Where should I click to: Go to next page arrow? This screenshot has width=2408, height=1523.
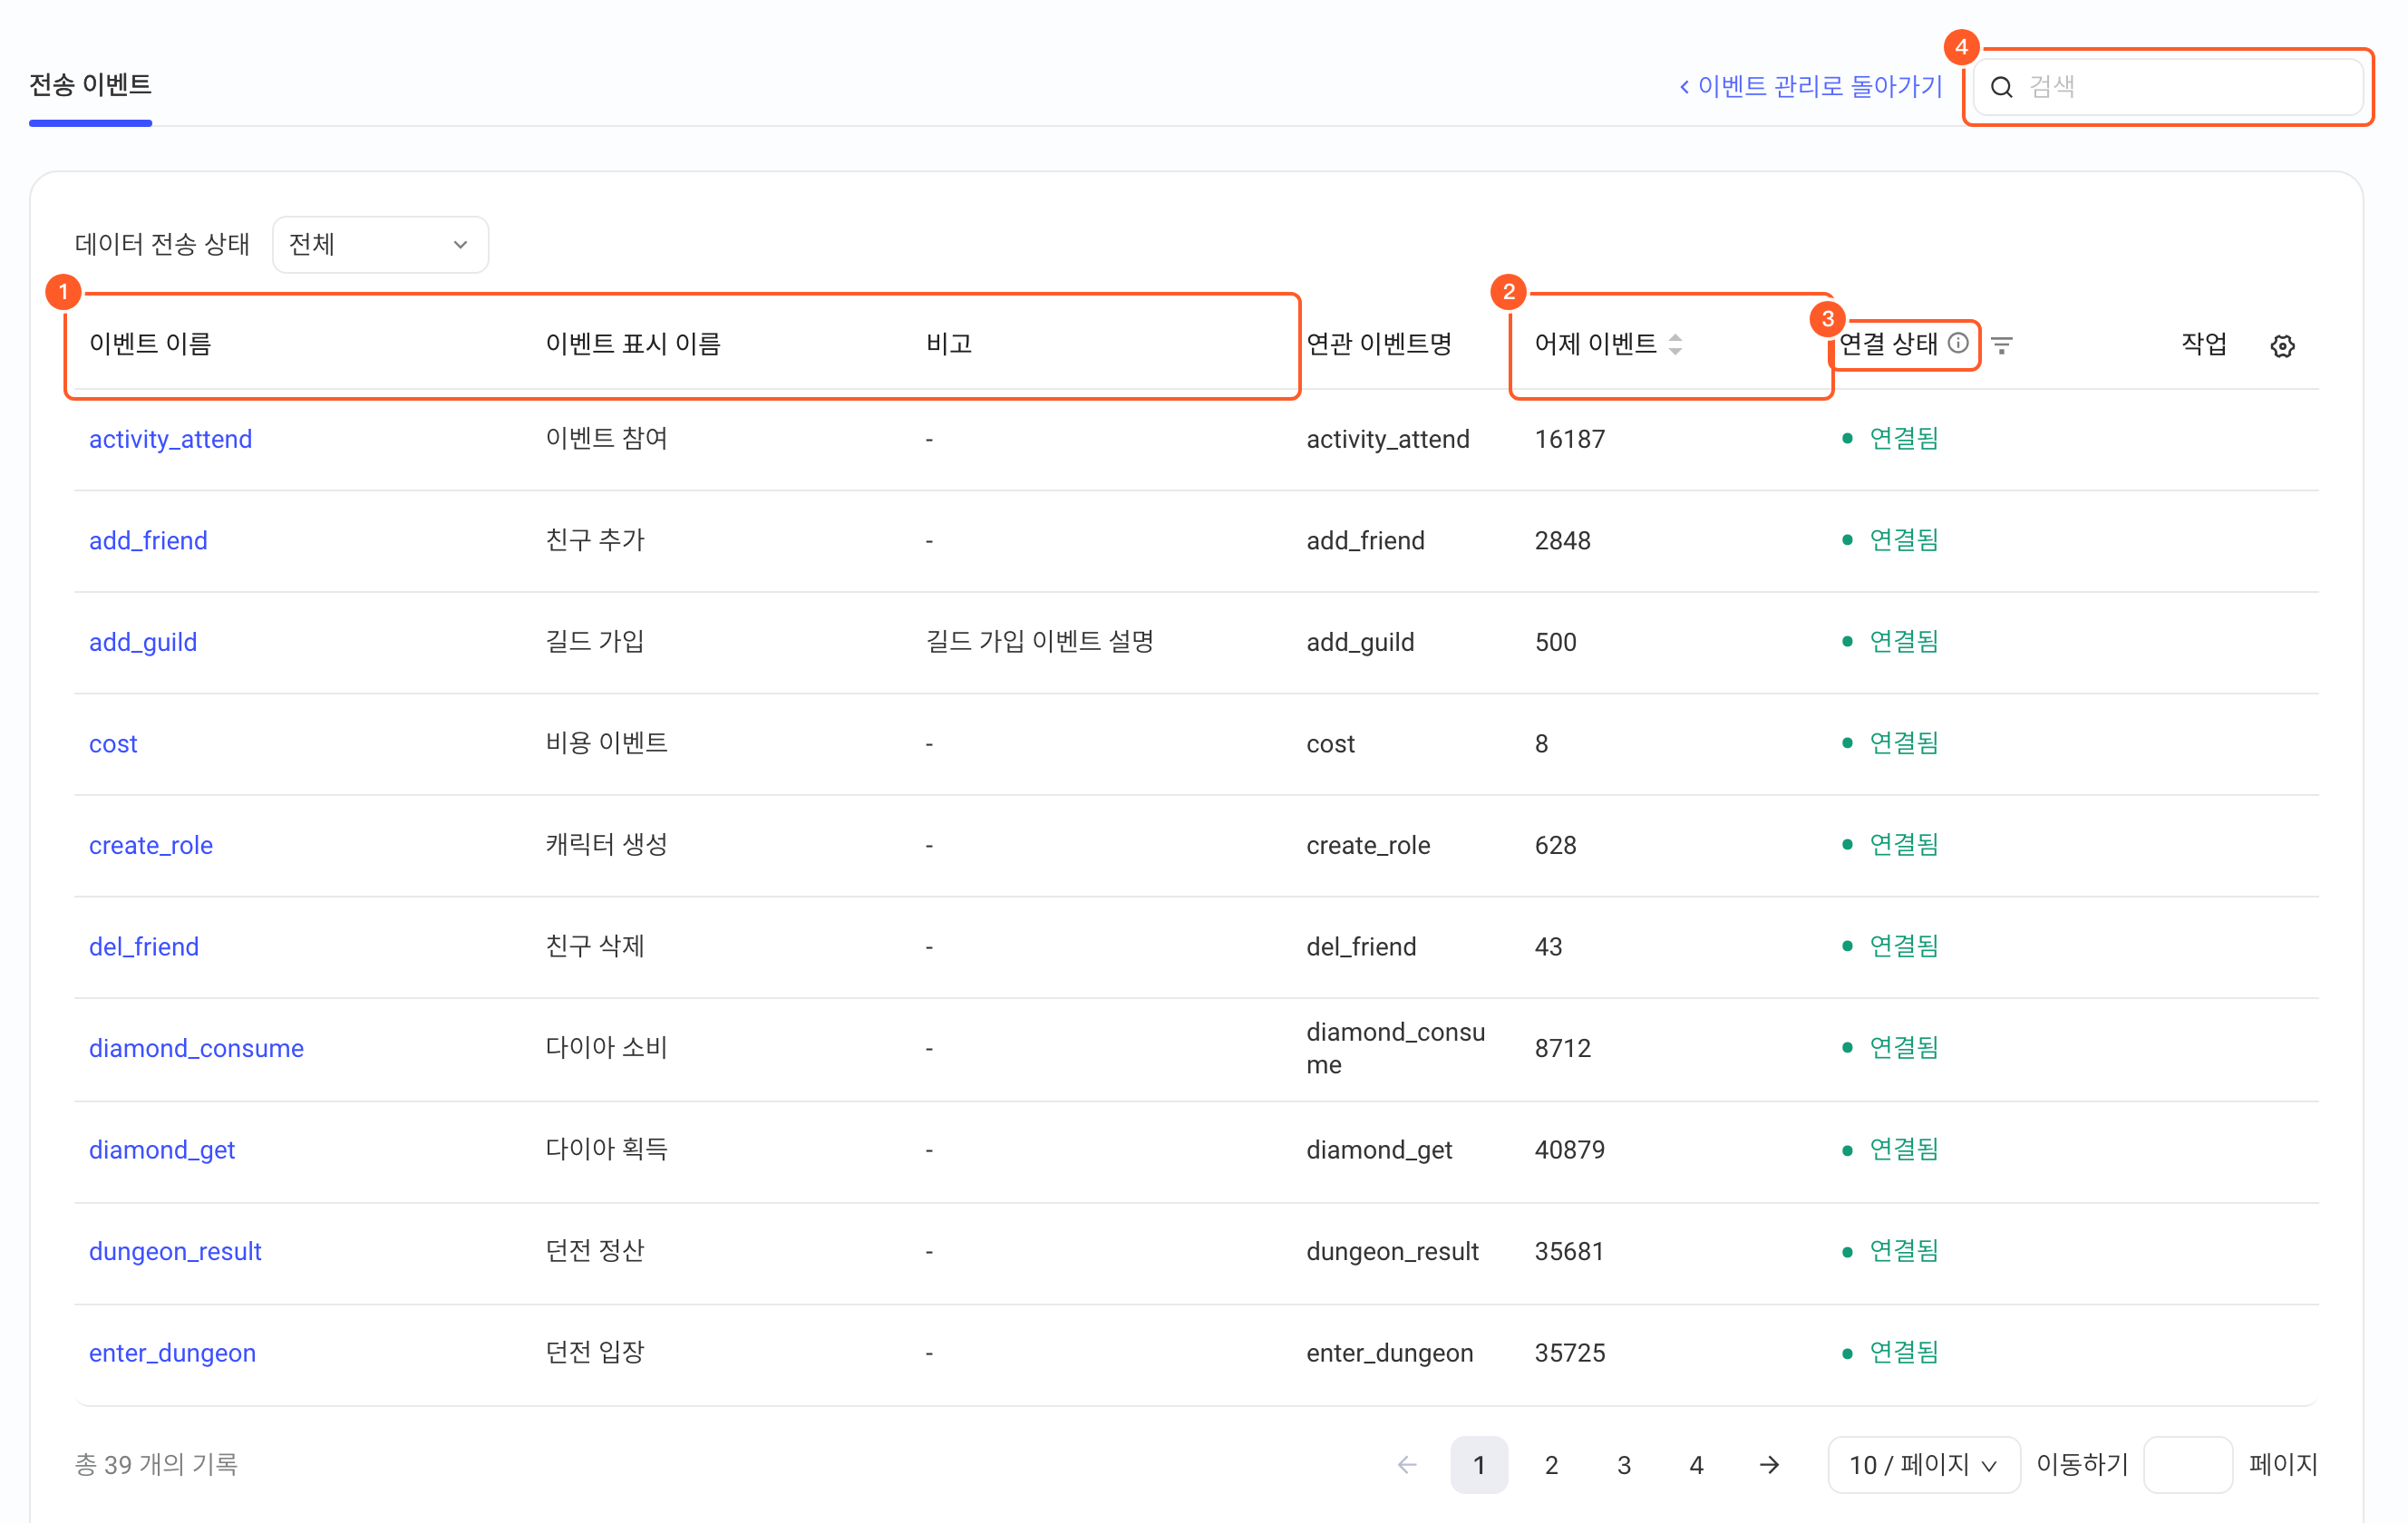coord(1769,1465)
